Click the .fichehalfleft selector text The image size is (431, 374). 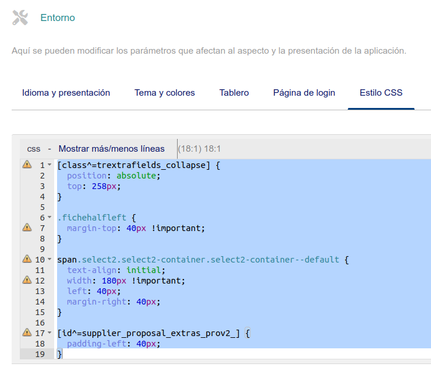(92, 218)
